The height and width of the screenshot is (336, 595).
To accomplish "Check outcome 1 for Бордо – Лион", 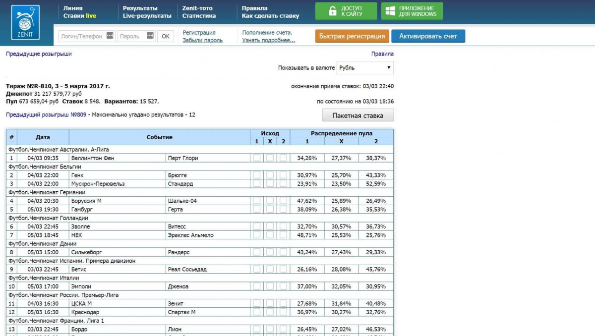I will 256,329.
